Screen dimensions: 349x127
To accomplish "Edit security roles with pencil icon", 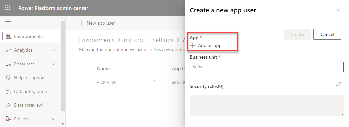I will click(x=338, y=85).
